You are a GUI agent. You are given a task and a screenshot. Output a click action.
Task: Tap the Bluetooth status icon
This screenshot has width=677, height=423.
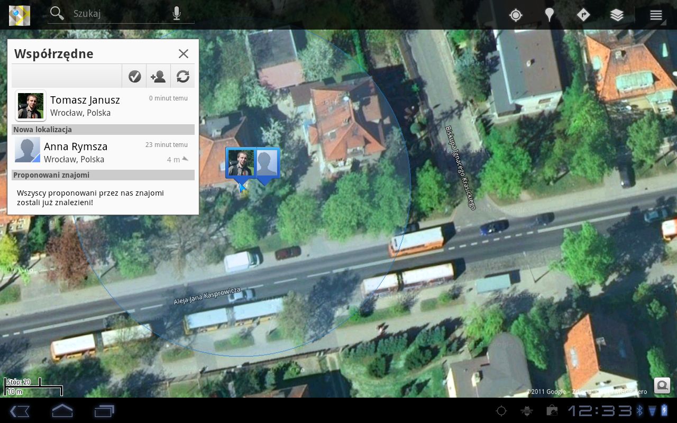(639, 411)
